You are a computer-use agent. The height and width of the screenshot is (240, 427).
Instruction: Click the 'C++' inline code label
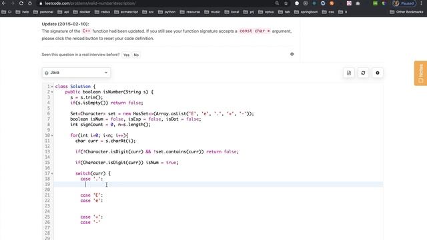click(x=86, y=31)
